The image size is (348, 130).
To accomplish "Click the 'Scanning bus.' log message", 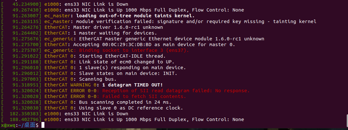I will pos(98,79).
